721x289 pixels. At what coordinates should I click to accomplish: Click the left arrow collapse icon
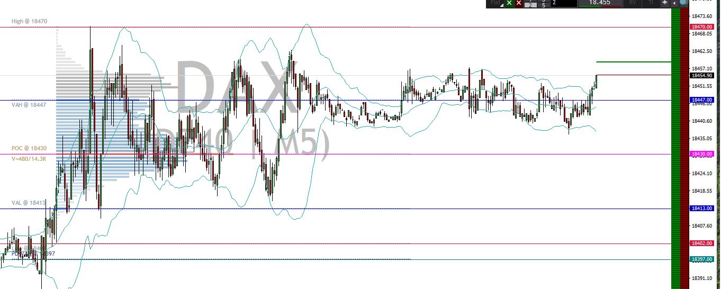point(674,3)
